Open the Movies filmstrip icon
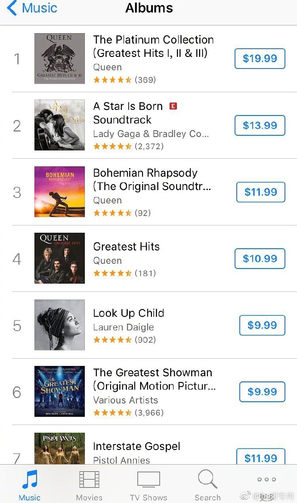 (x=89, y=479)
